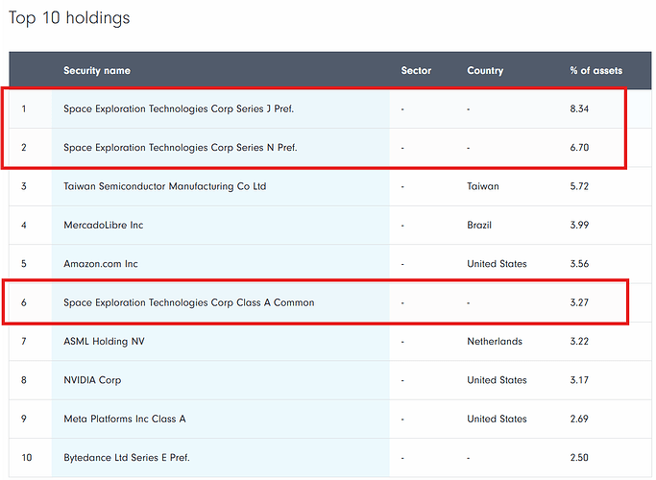The image size is (656, 480).
Task: Click the 3.56 percent value
Action: 579,264
